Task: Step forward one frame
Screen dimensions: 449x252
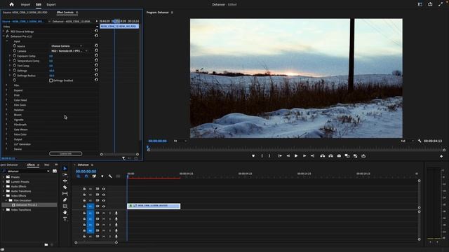Action: [x=304, y=156]
